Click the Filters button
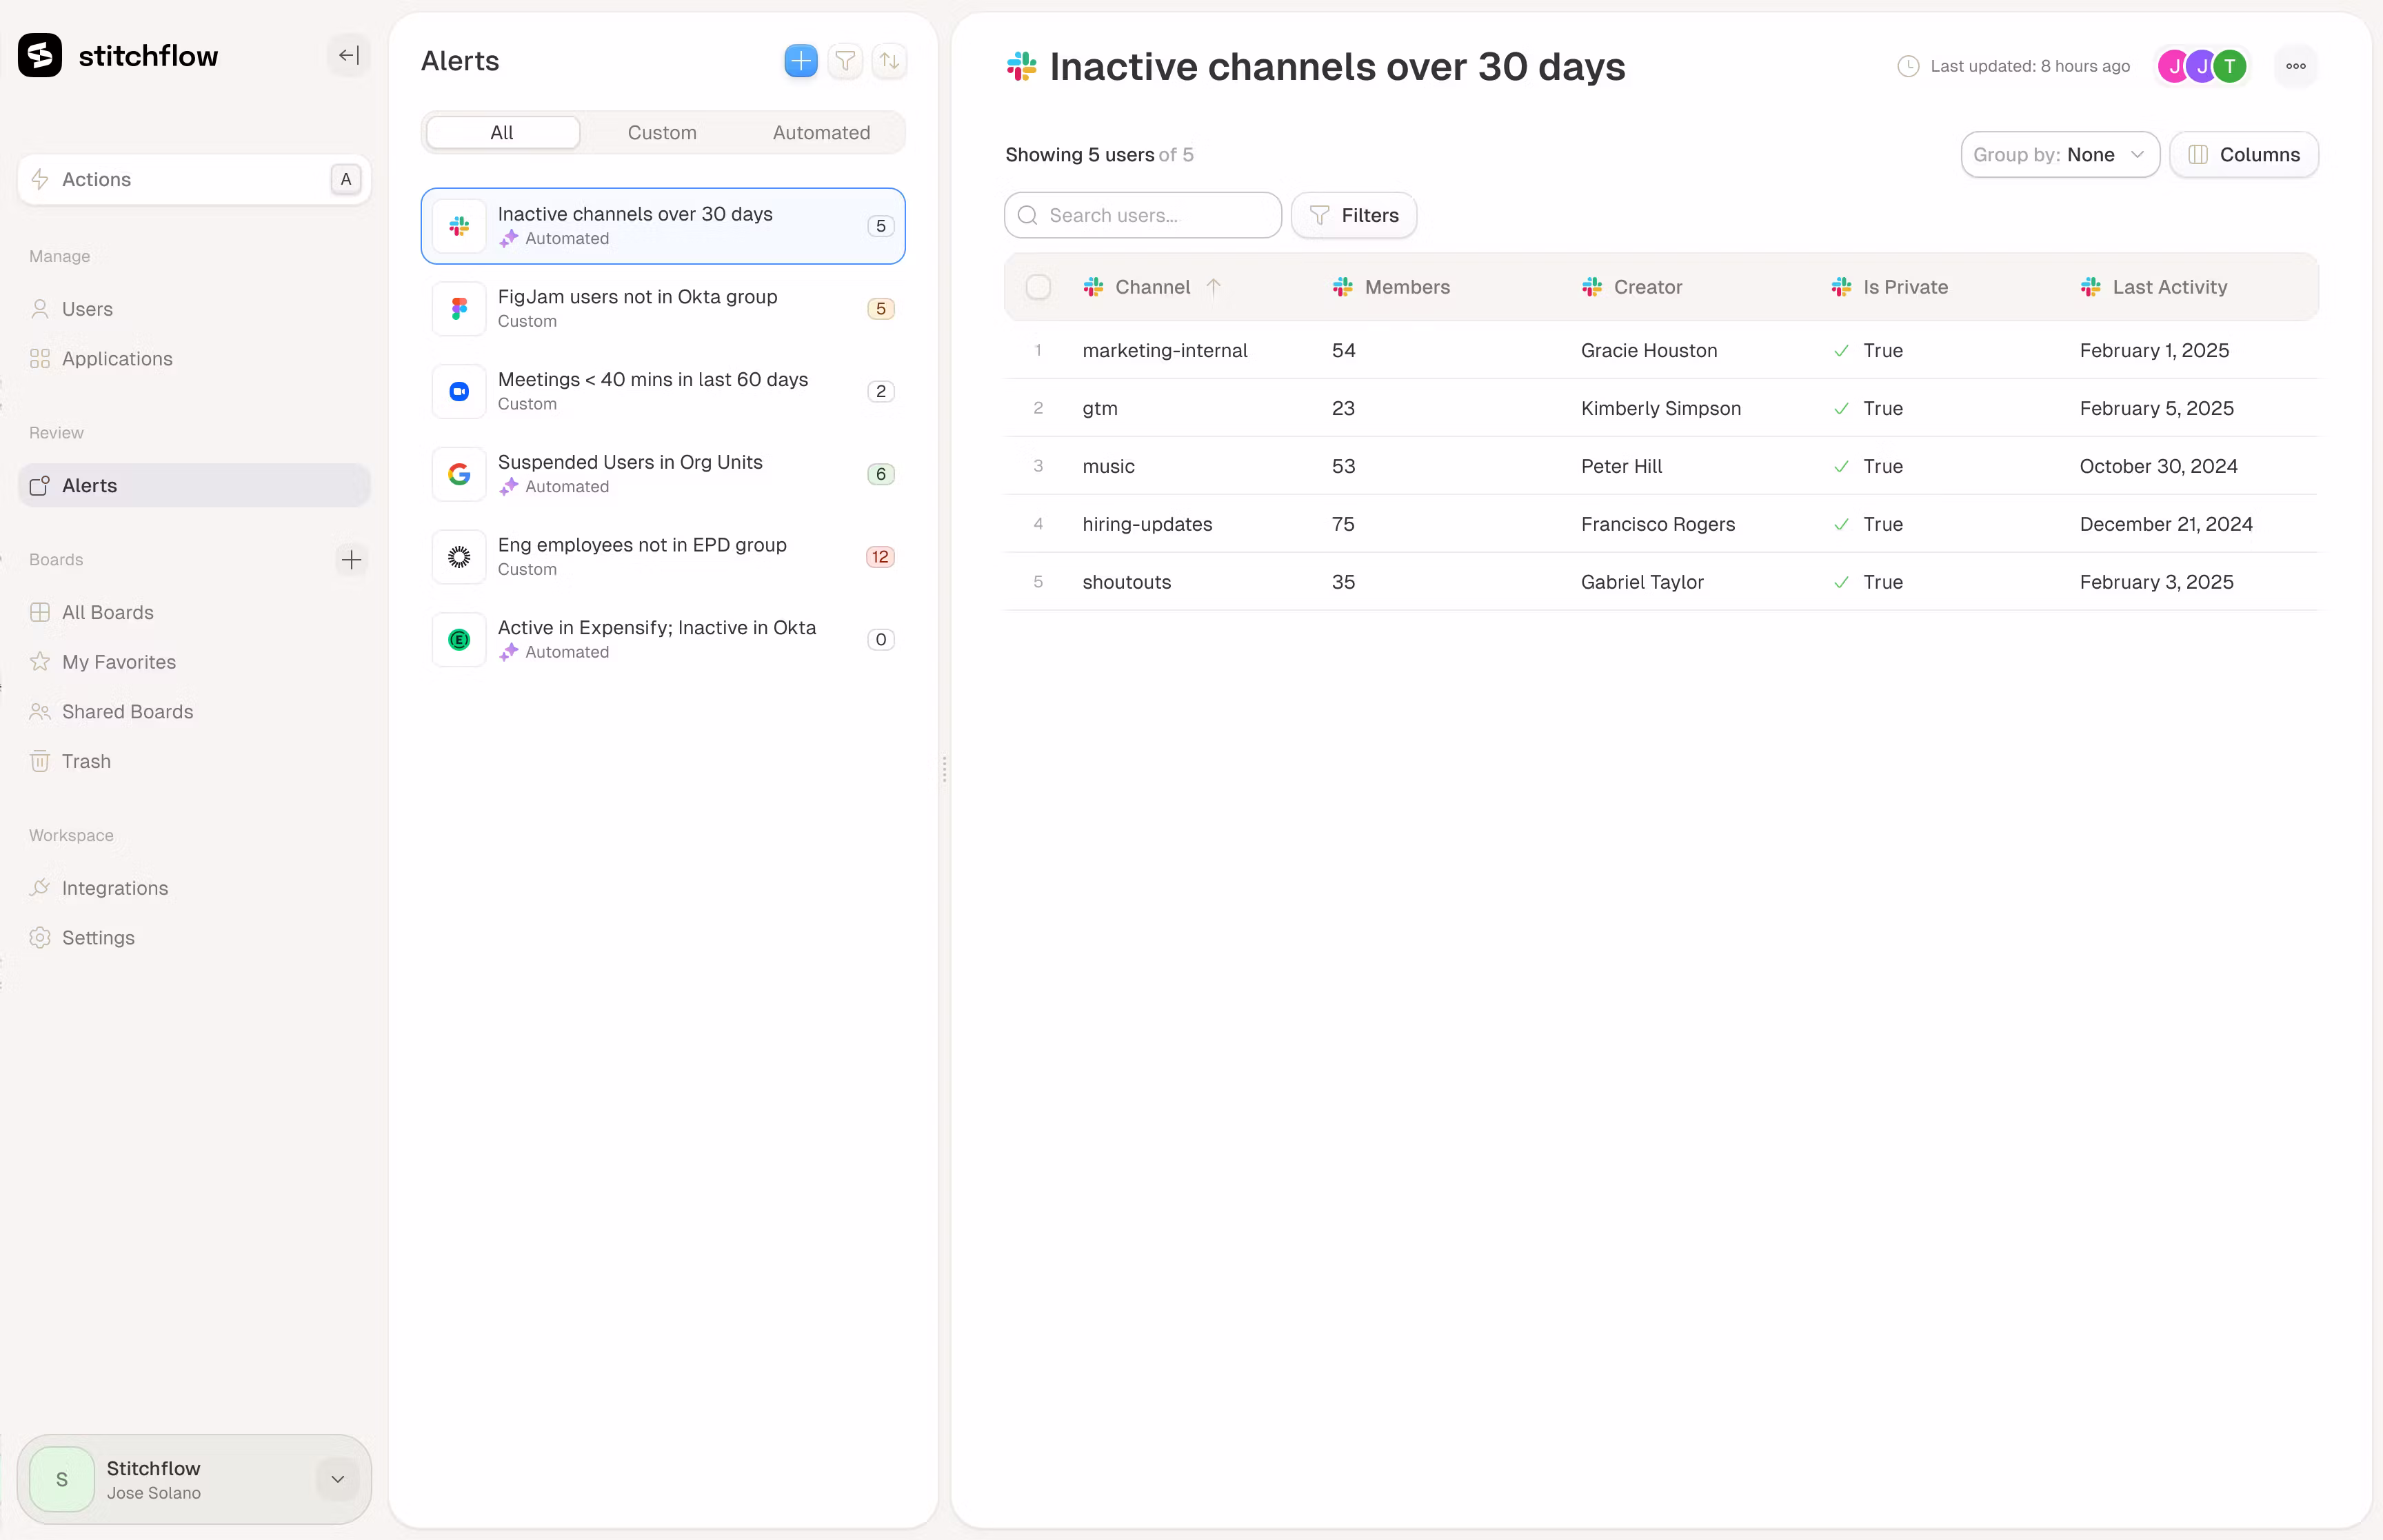The image size is (2383, 1540). [x=1353, y=215]
